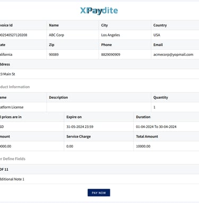The width and height of the screenshot is (199, 203).
Task: Click the service charge value 0.00
Action: click(70, 146)
